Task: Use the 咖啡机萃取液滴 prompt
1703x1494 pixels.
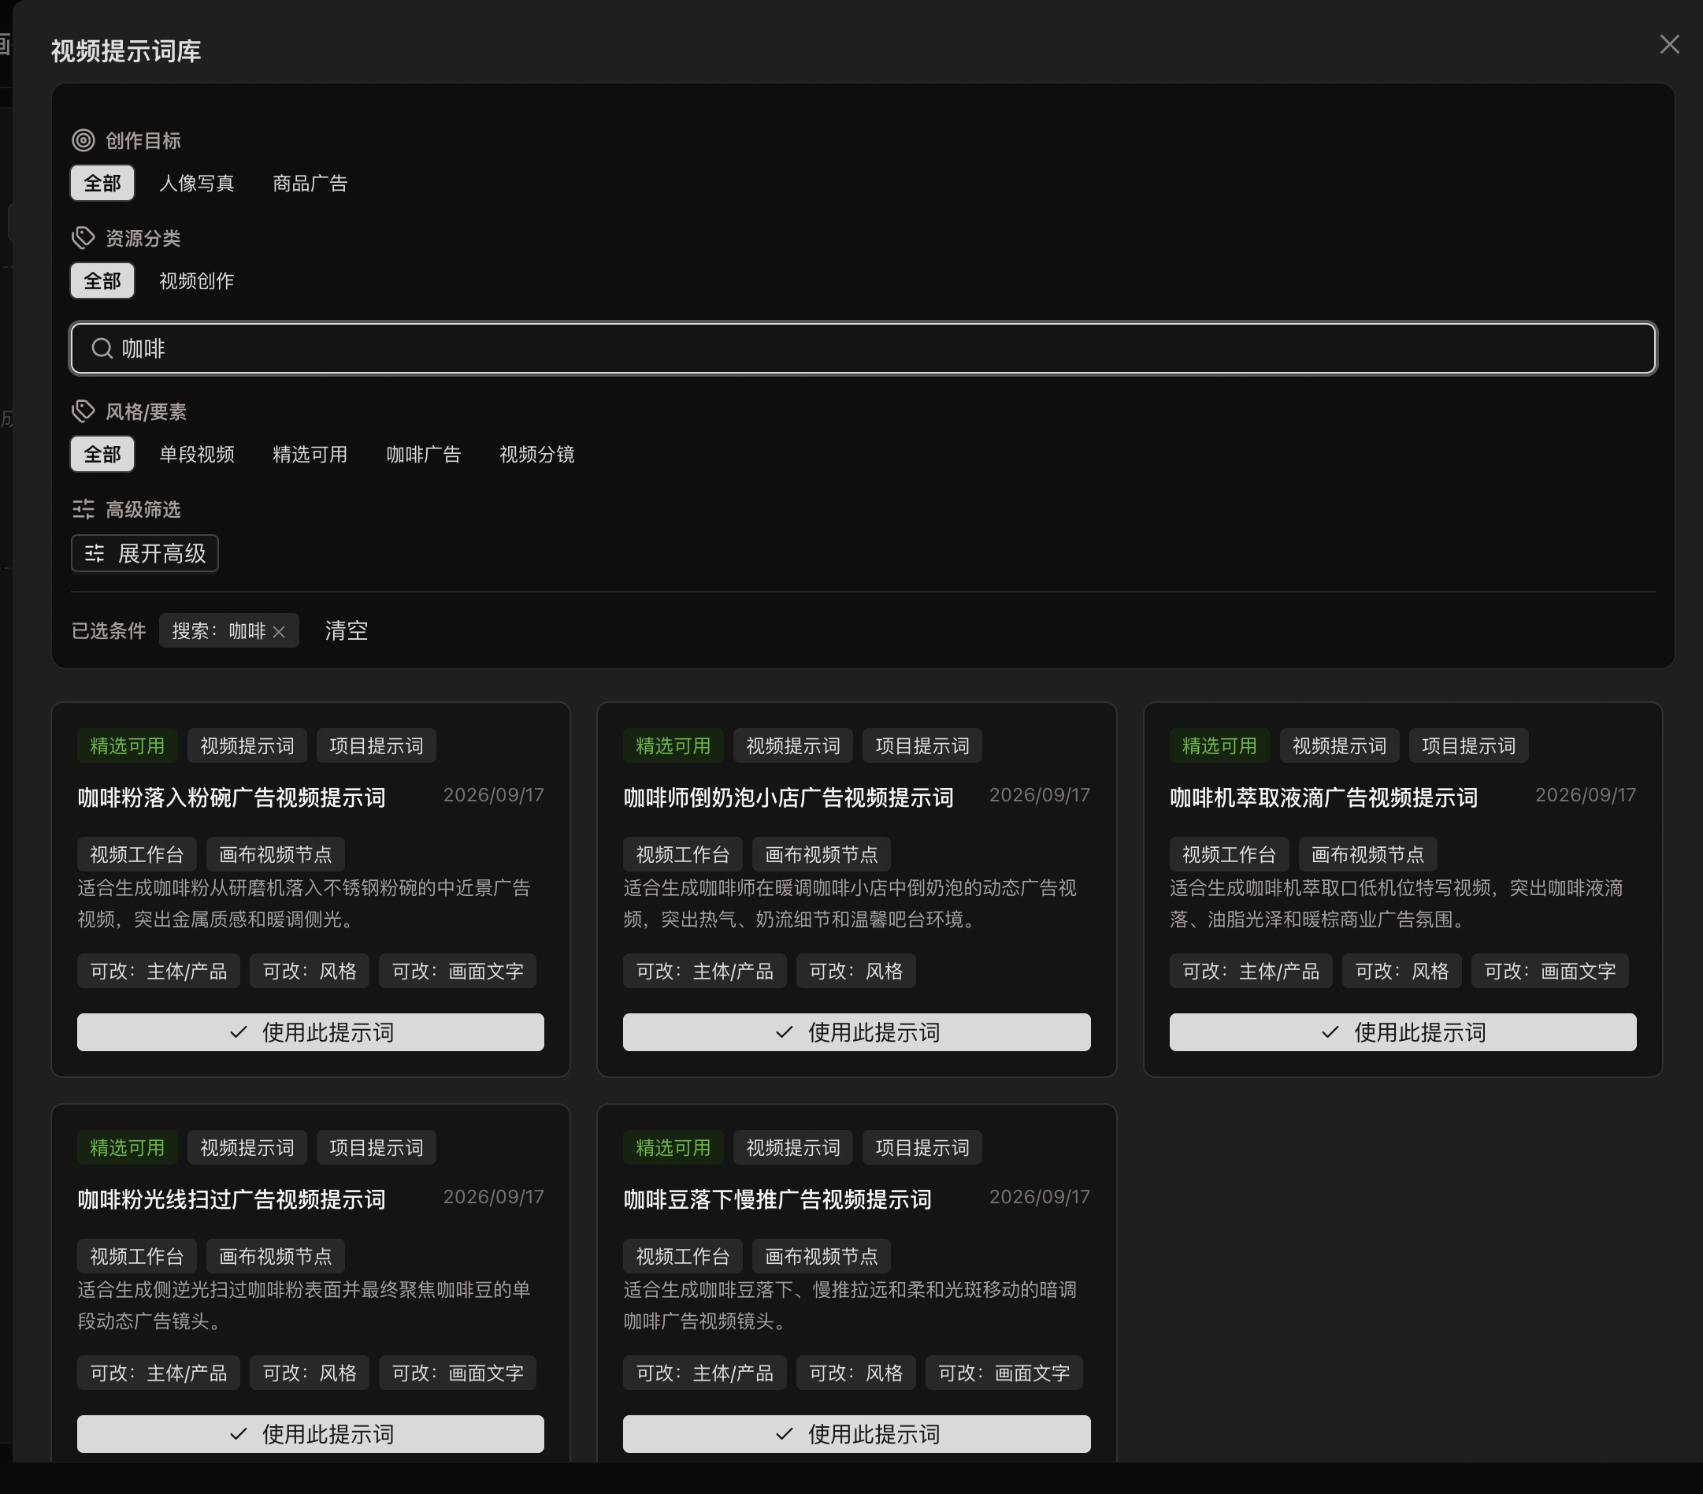Action: point(1403,1032)
